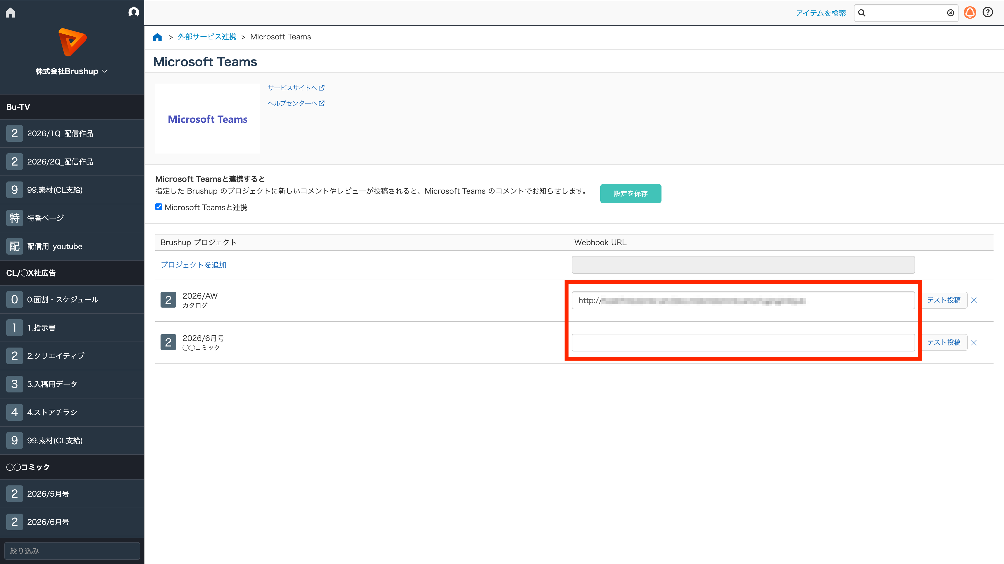Clear the search field with the x icon
This screenshot has height=564, width=1004.
click(x=951, y=13)
